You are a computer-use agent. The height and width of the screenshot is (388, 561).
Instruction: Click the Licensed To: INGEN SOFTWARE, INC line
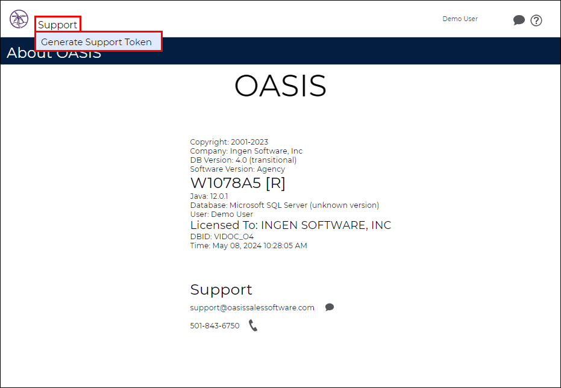click(x=290, y=225)
